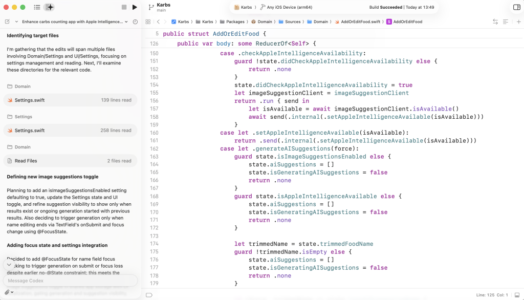The height and width of the screenshot is (300, 524).
Task: Open conversation history clock icon
Action: coord(135,22)
